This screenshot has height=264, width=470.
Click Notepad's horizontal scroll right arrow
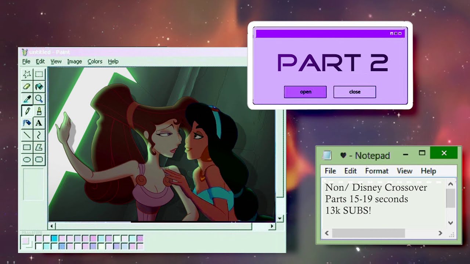click(440, 233)
